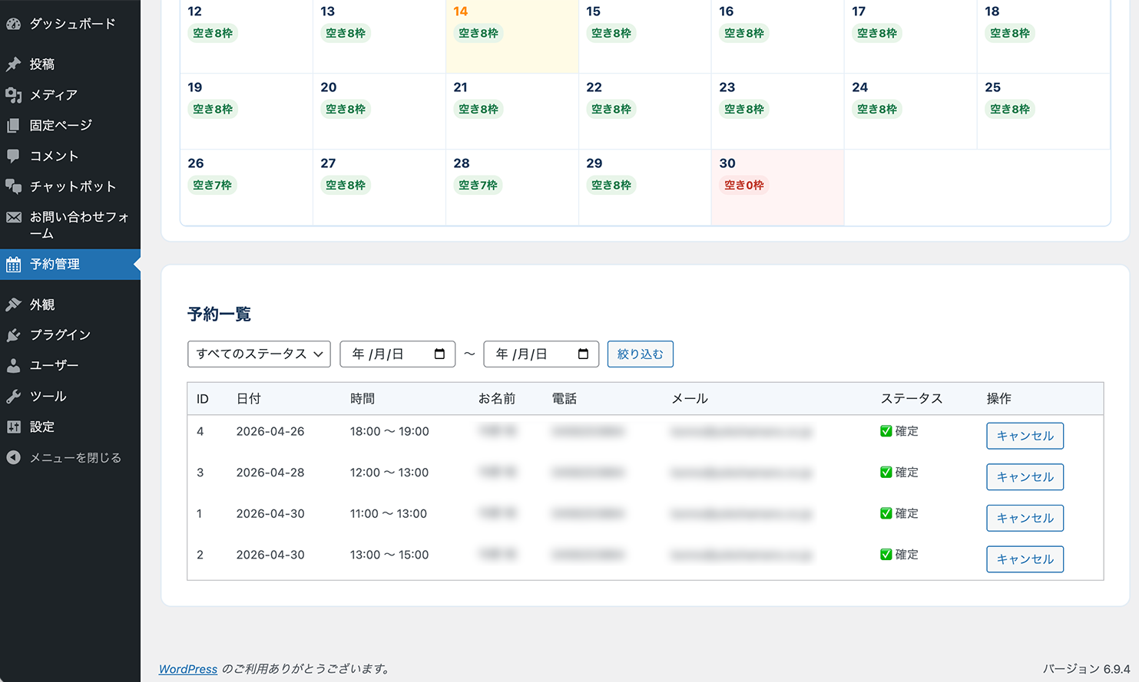Select the ユーザー menu item
The height and width of the screenshot is (682, 1139).
coord(54,366)
